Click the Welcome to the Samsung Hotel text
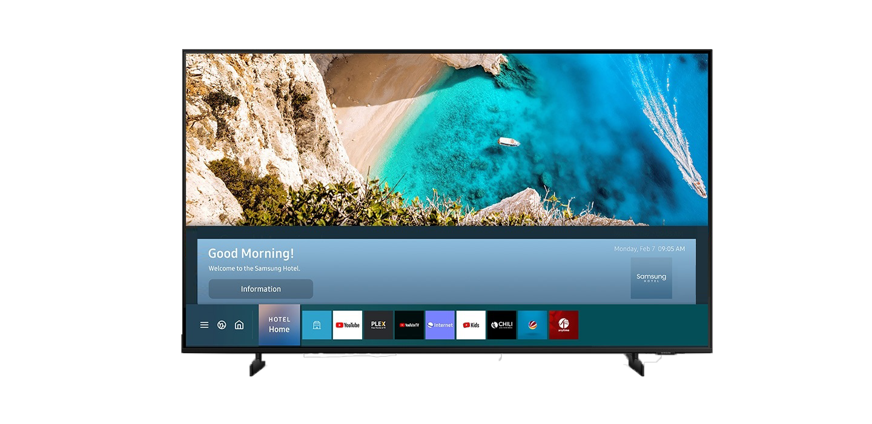This screenshot has height=424, width=872. coord(254,268)
